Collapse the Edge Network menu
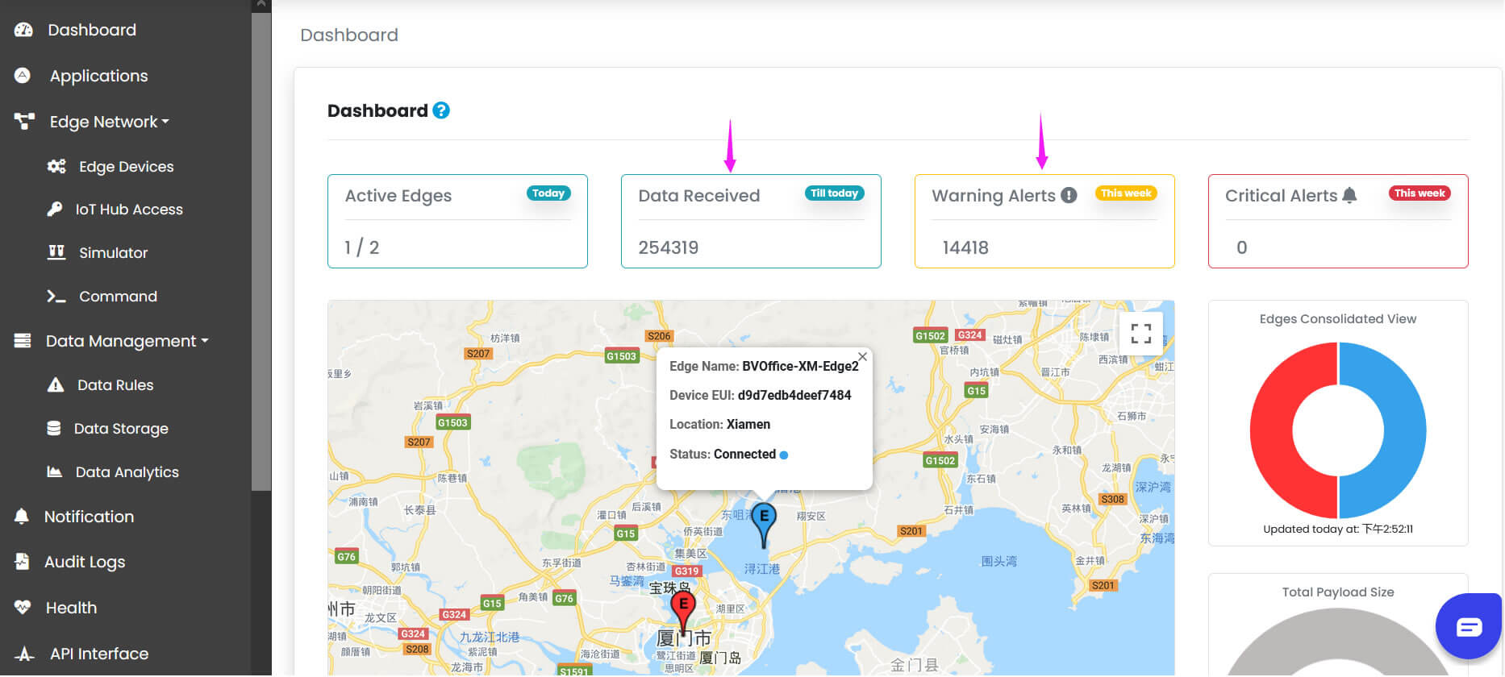Image resolution: width=1505 pixels, height=677 pixels. (x=110, y=122)
